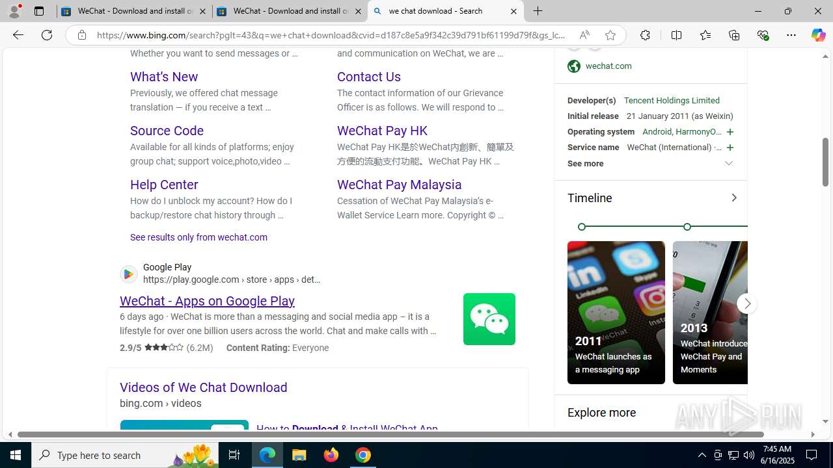Screen dimensions: 833x468
Task: Open WeChat Pay HK link
Action: [382, 131]
